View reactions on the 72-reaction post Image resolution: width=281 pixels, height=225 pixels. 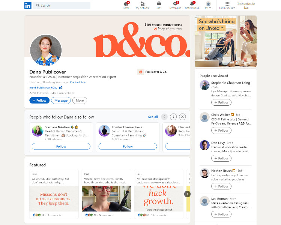[91, 215]
